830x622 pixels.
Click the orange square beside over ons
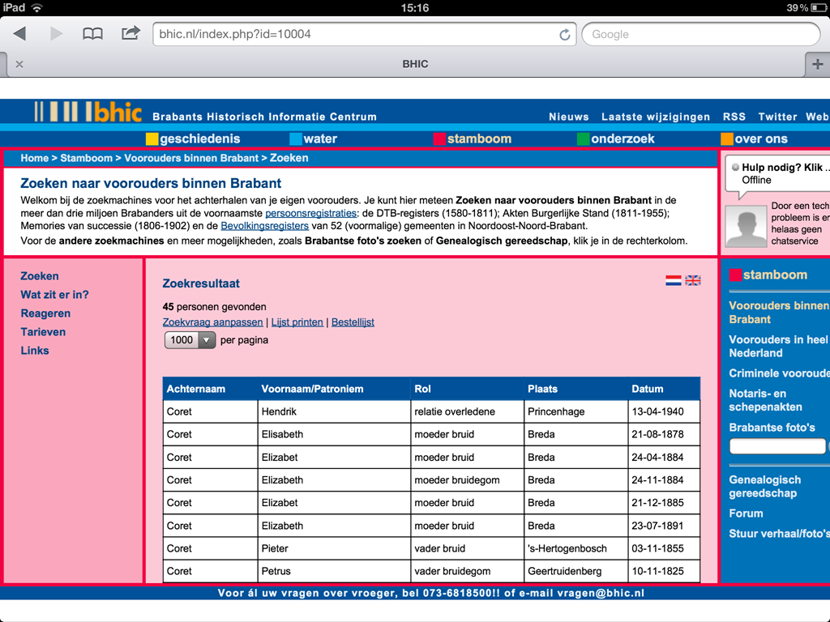tap(727, 139)
